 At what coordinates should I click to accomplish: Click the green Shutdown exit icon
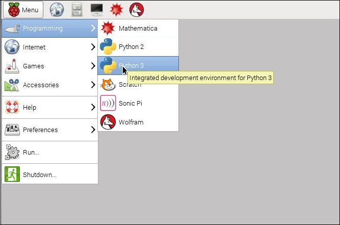12,174
